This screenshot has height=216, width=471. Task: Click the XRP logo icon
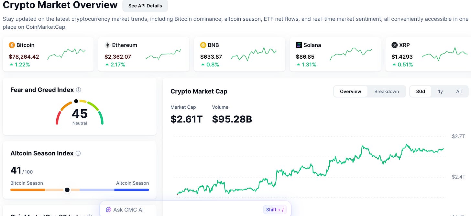coord(394,45)
